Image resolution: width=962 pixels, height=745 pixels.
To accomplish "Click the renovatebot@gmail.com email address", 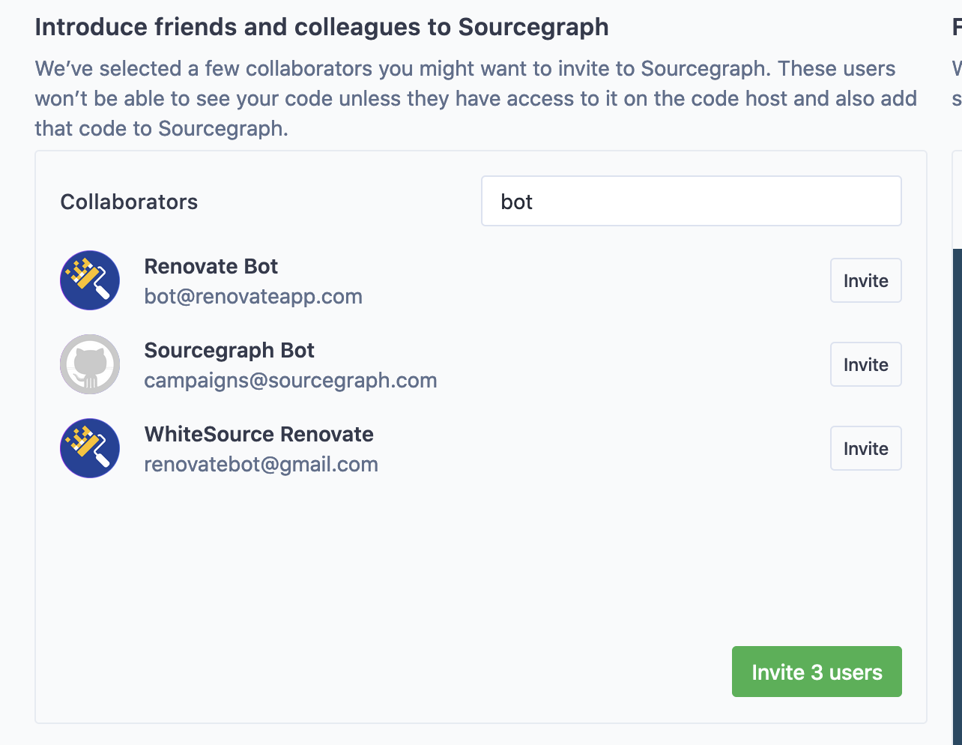I will coord(261,464).
